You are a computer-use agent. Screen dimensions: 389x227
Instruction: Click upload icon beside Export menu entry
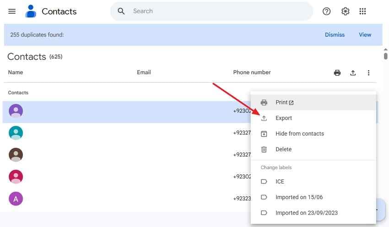pyautogui.click(x=264, y=118)
